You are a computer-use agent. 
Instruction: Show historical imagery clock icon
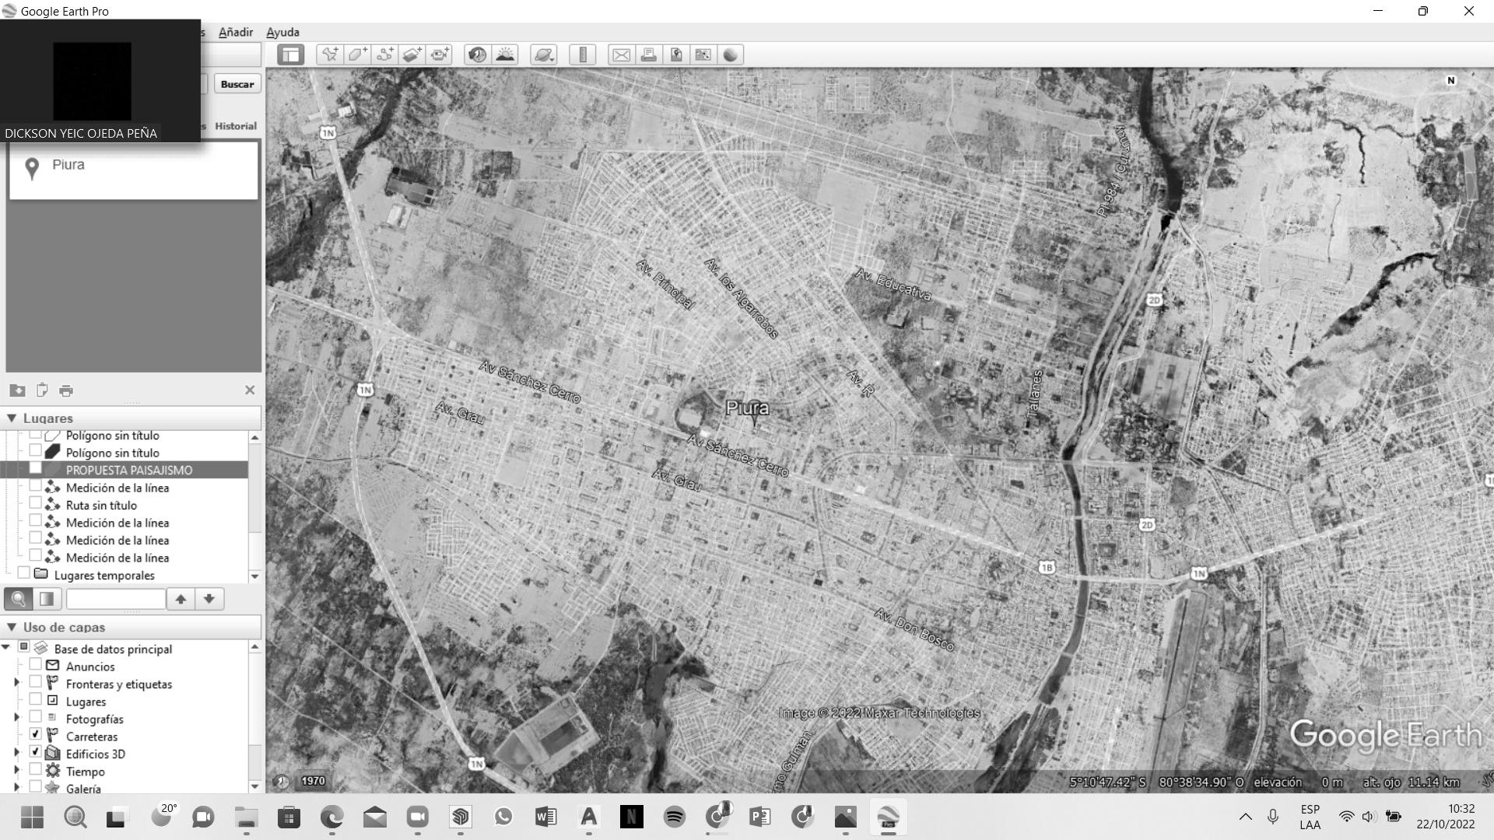click(x=478, y=54)
